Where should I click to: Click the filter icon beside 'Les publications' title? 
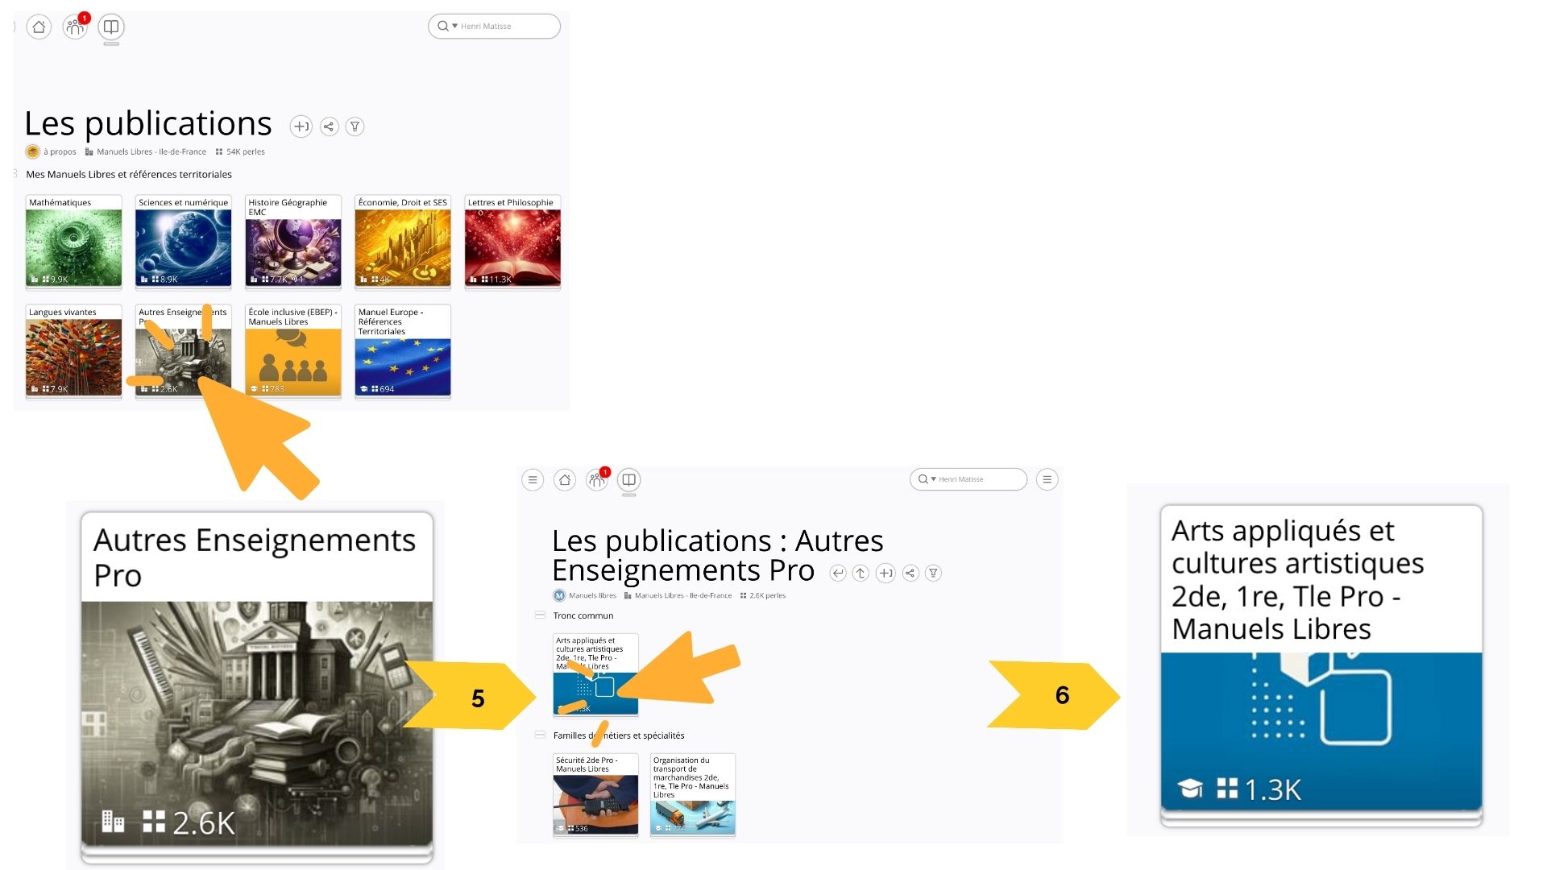click(355, 126)
